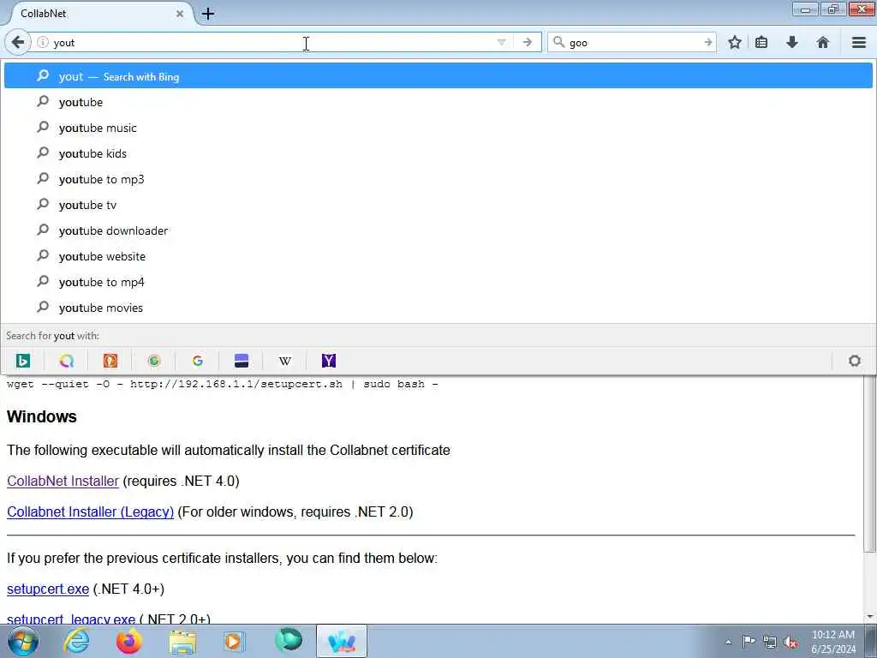Open a new tab with the plus button
877x658 pixels.
click(x=208, y=14)
